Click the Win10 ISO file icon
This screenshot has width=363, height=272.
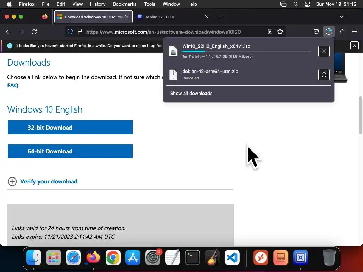(x=173, y=51)
